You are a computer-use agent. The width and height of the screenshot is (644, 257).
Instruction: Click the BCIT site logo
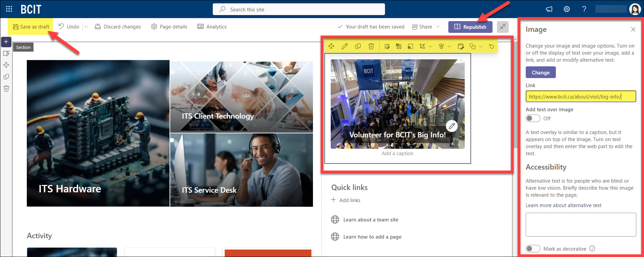click(x=31, y=9)
